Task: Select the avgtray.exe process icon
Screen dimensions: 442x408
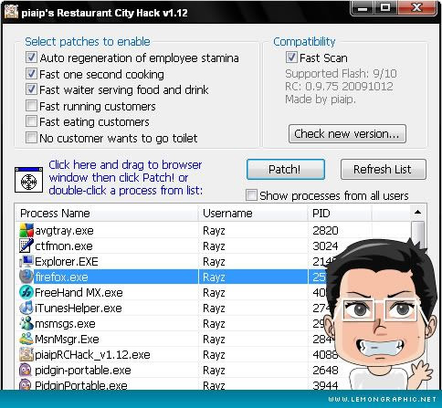Action: tap(26, 230)
